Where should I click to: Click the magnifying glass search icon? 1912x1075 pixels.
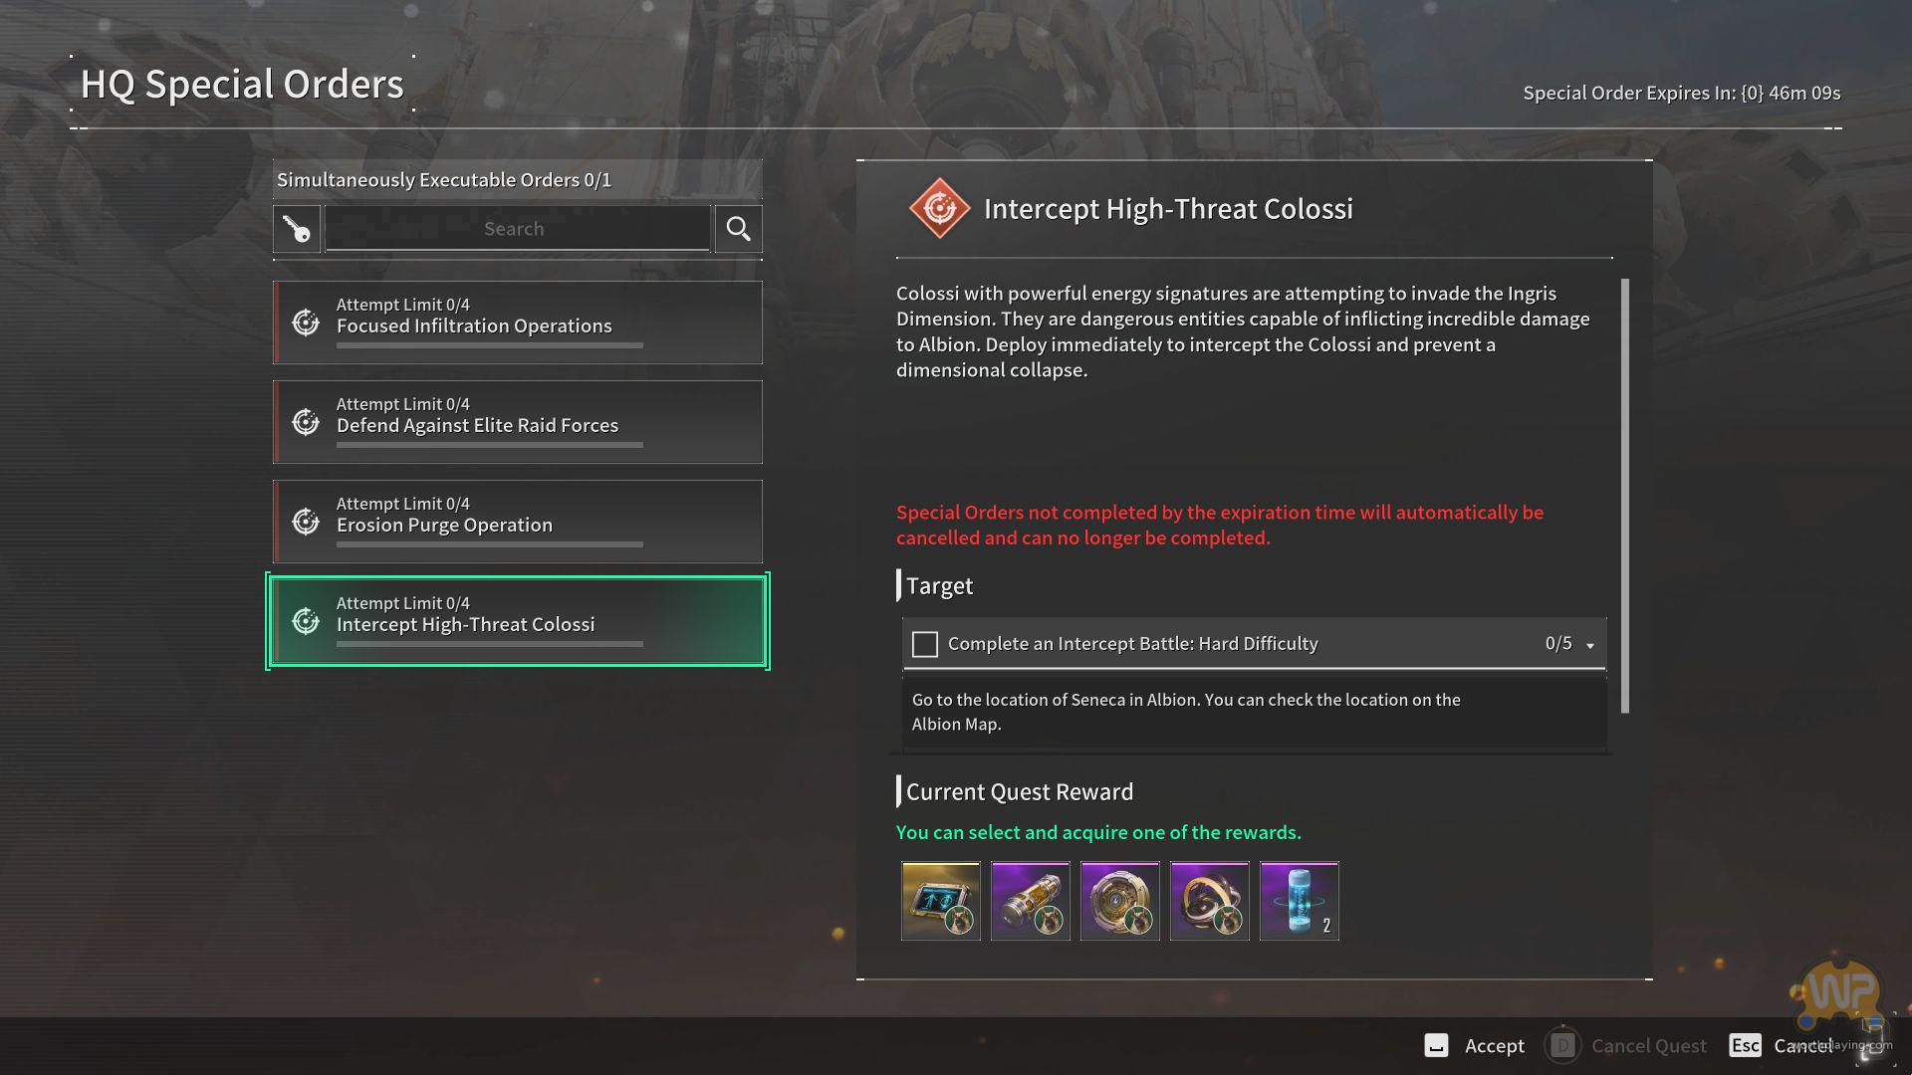click(738, 229)
